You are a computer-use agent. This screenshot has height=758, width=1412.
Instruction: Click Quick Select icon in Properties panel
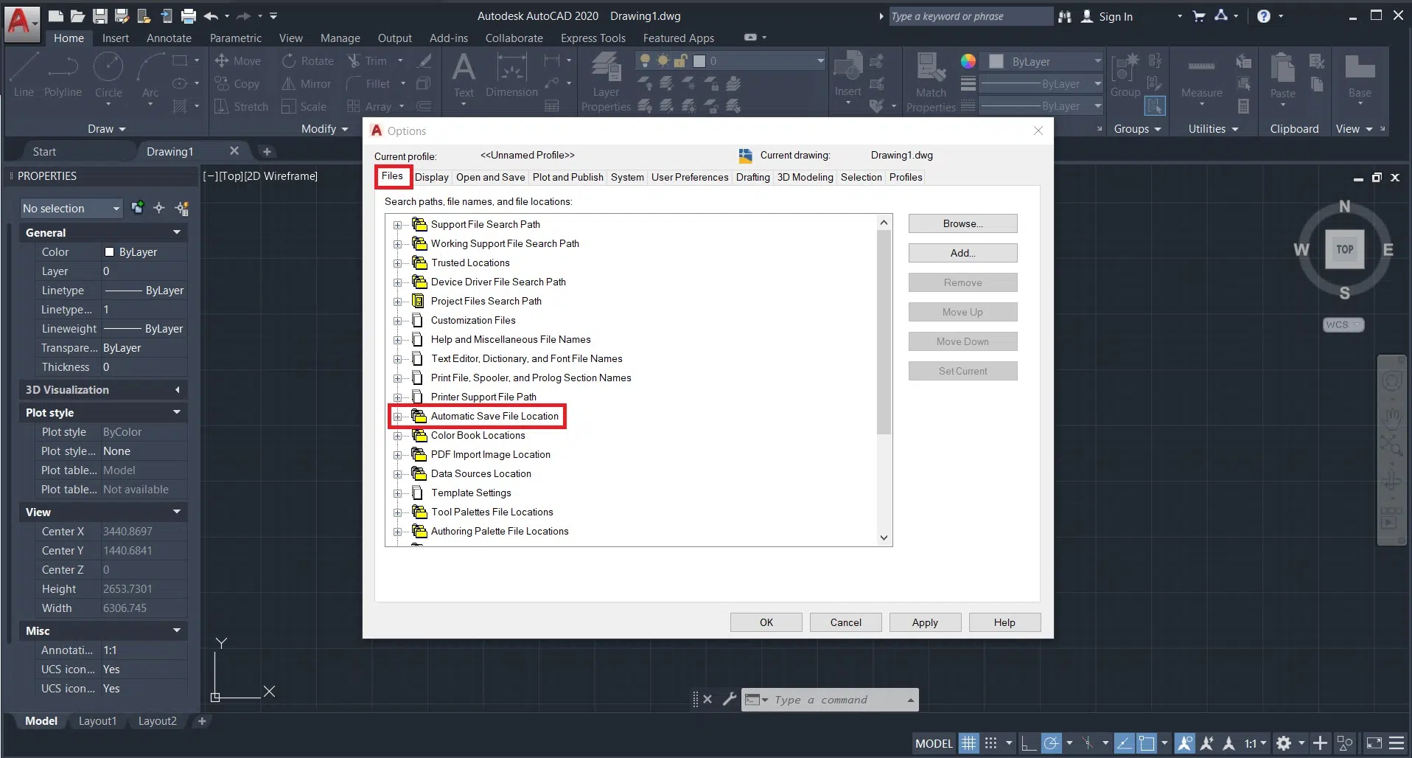[x=182, y=209]
